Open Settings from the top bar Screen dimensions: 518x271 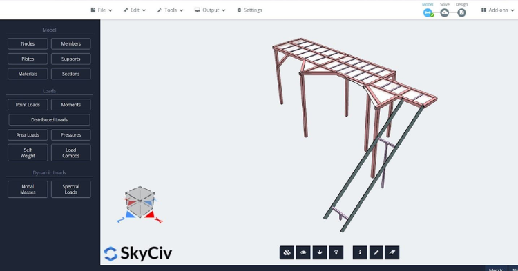(x=249, y=10)
